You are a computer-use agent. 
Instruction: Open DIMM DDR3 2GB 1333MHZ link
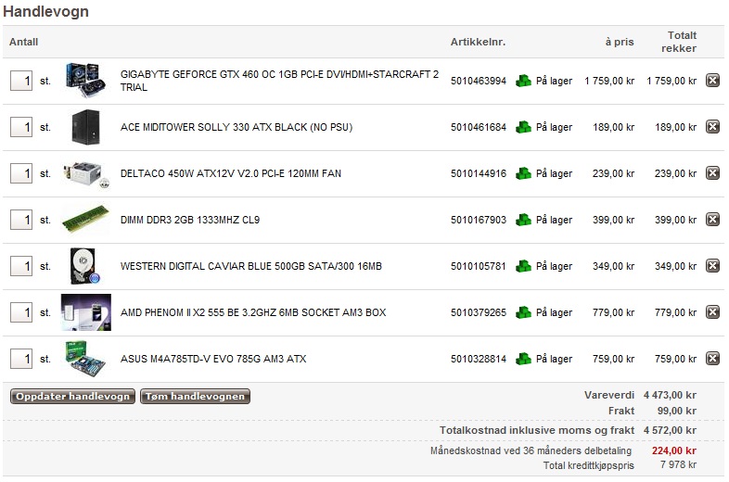[x=190, y=220]
